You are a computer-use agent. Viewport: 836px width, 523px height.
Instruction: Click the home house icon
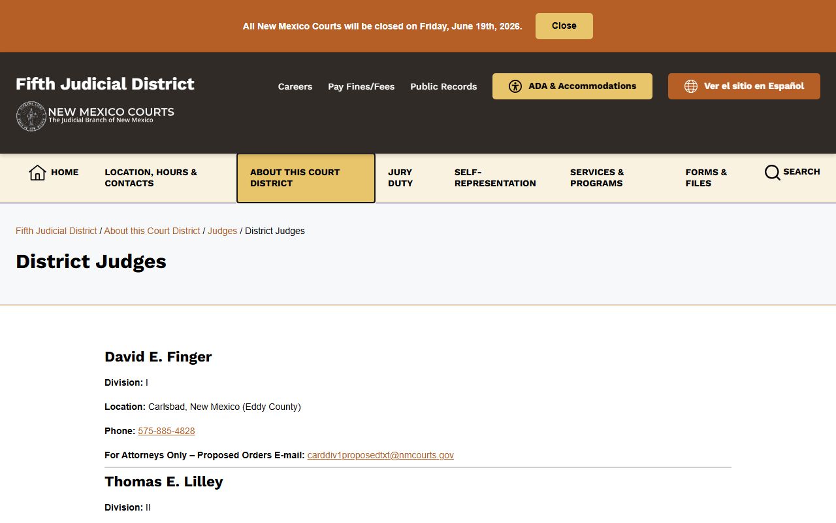[37, 173]
